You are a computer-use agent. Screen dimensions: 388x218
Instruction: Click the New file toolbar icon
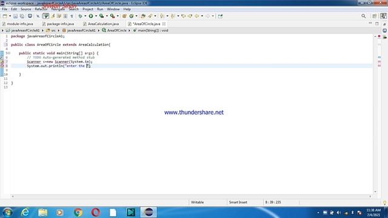5,16
